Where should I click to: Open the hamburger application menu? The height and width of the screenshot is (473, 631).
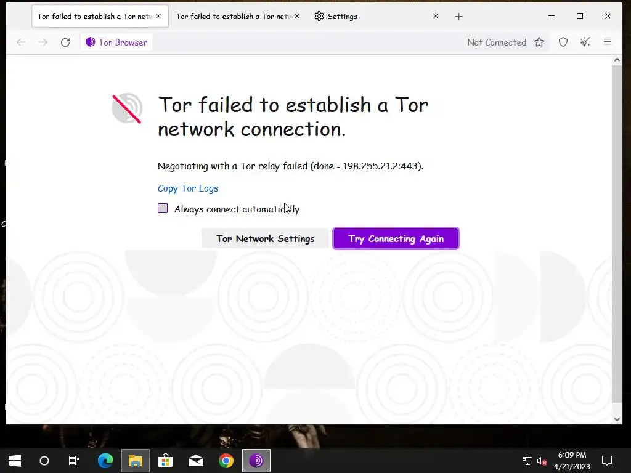[607, 42]
